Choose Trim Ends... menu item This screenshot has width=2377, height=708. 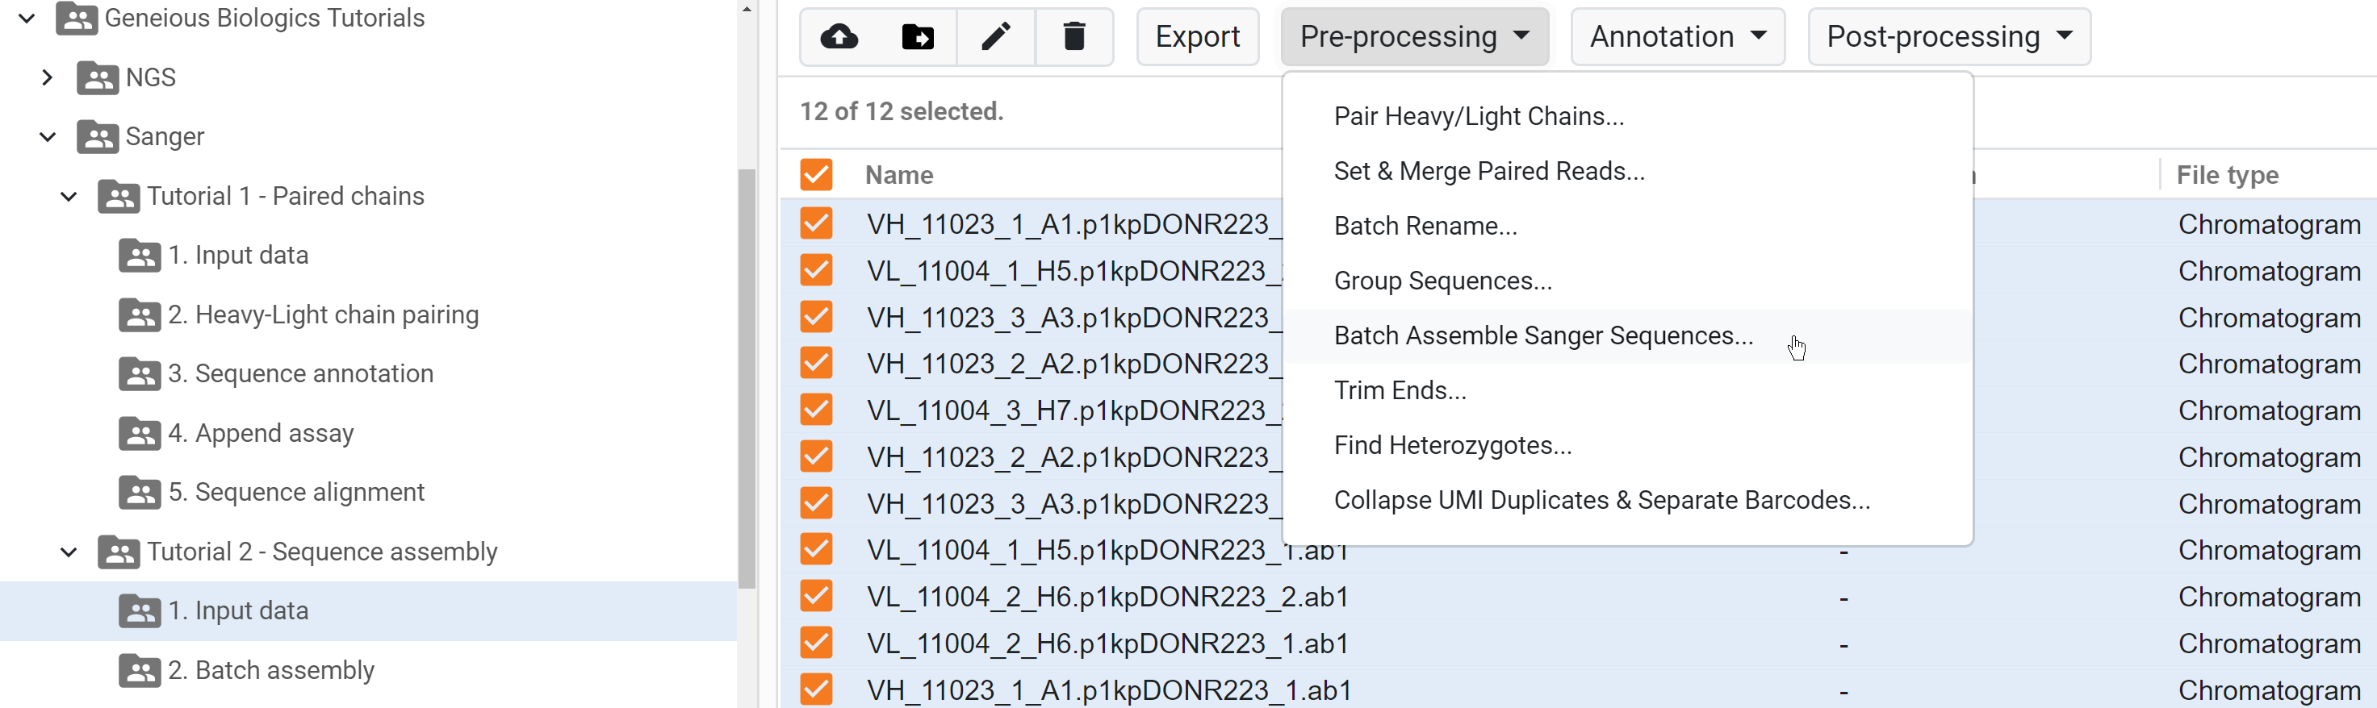[1628, 391]
